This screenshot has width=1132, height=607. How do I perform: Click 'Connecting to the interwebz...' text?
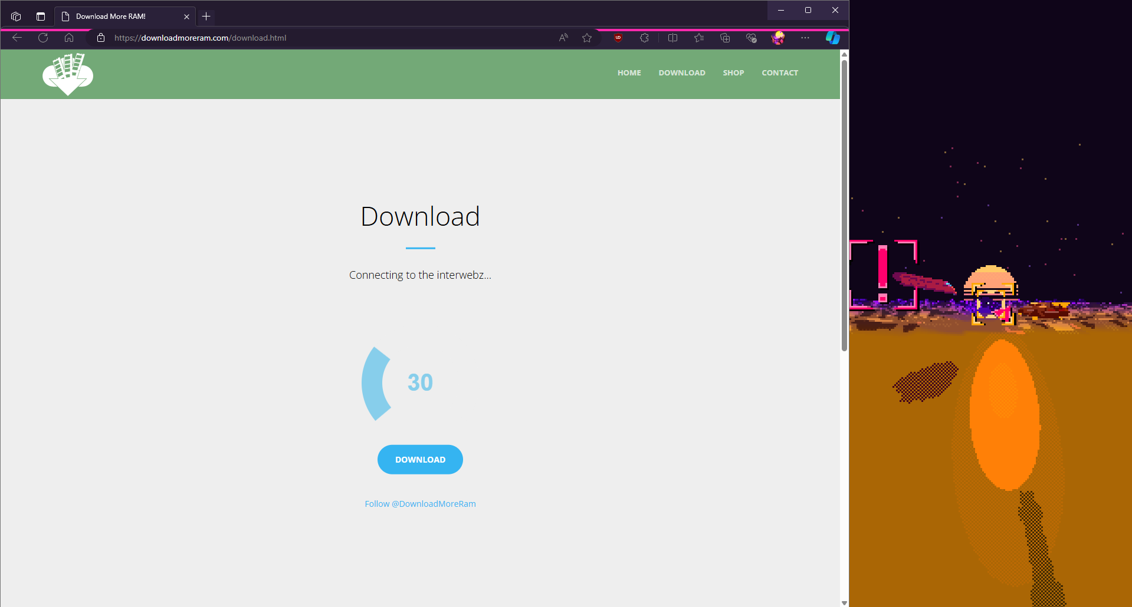click(x=420, y=275)
